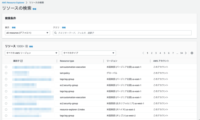The width and height of the screenshot is (200, 120).
Task: Select the radio for the first logs:log-group row
Action: [x=6, y=79]
